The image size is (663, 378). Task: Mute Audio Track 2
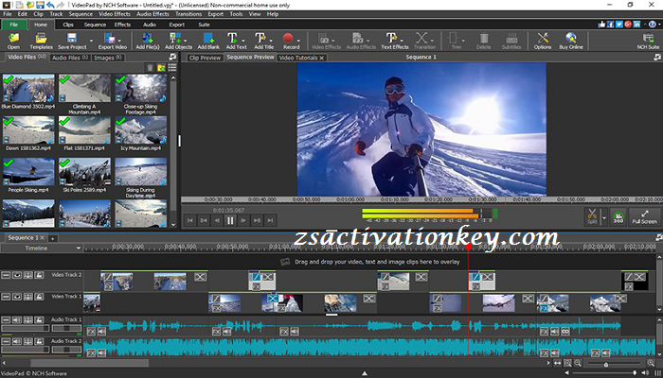[17, 341]
